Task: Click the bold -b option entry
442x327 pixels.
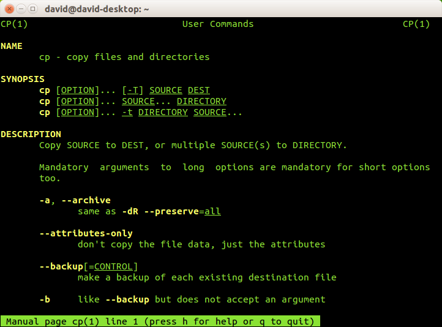Action: 45,299
